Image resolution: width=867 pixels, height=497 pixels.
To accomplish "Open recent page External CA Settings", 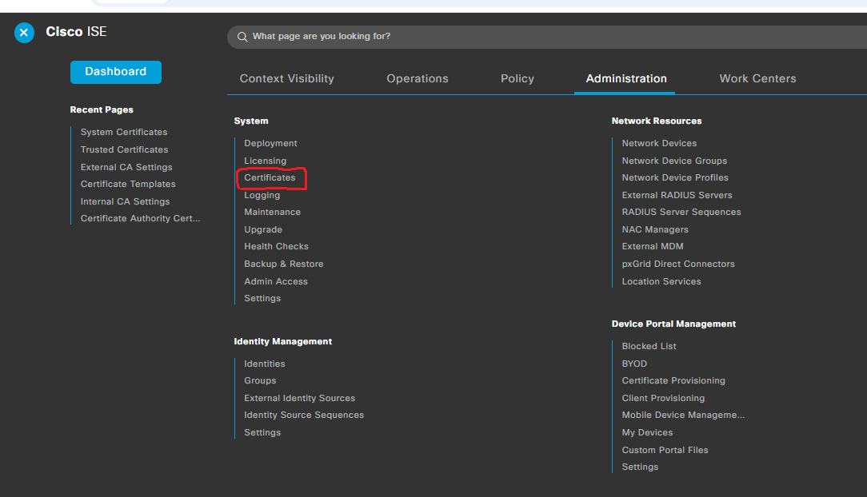I will pyautogui.click(x=126, y=167).
